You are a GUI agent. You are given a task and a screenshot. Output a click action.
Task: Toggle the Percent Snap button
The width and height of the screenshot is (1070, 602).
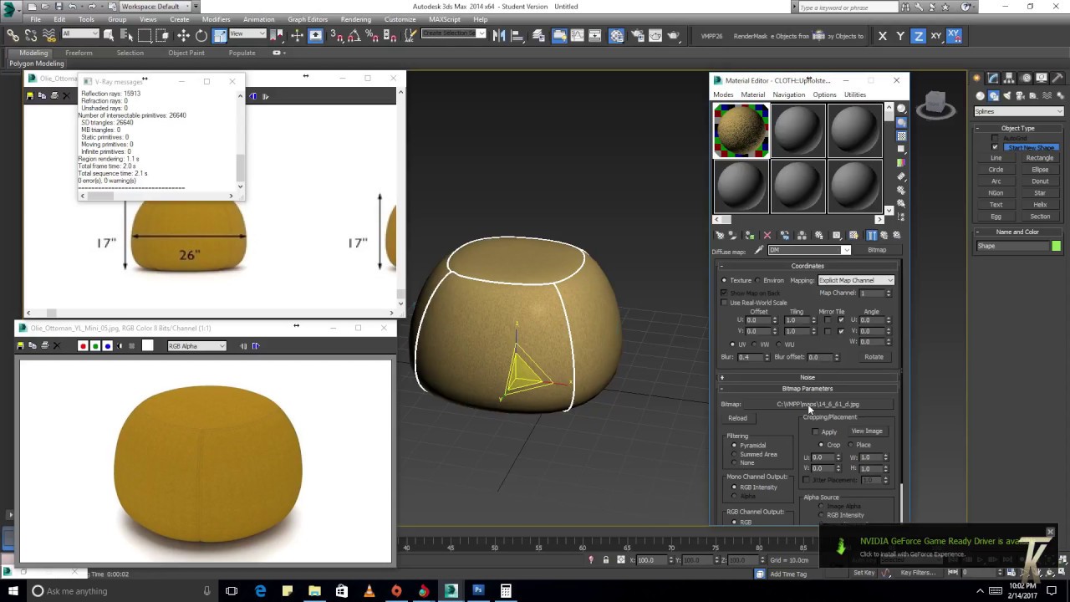(x=372, y=36)
